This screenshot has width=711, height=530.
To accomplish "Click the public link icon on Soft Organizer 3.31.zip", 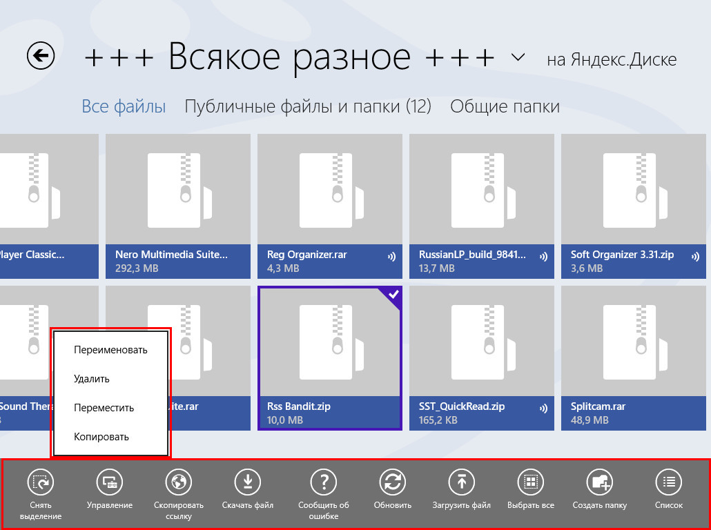I will point(696,257).
